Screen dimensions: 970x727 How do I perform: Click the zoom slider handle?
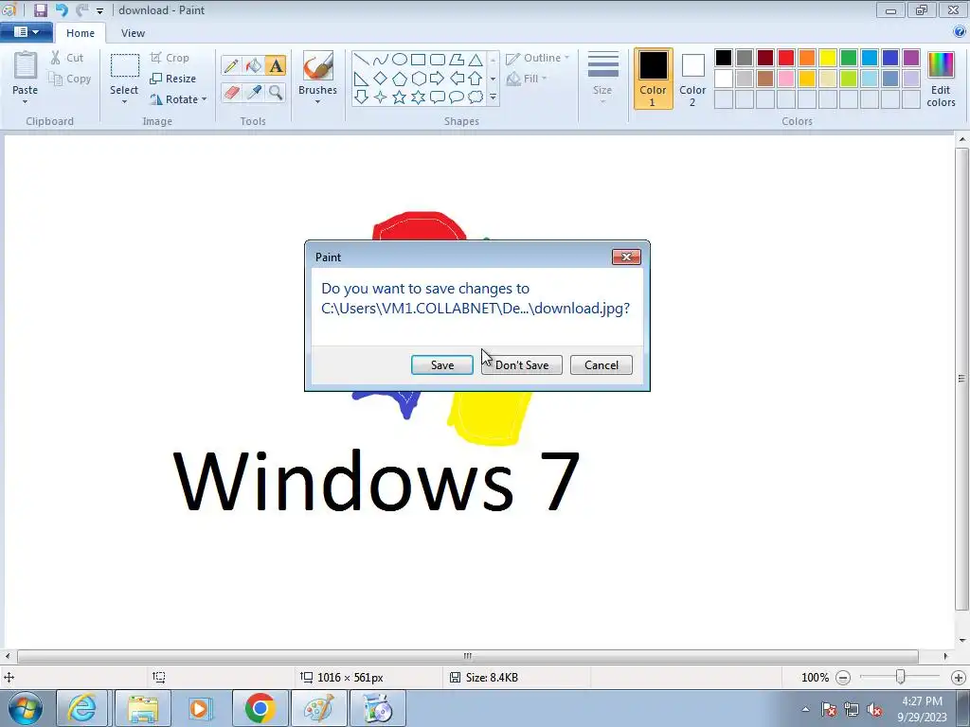coord(900,678)
